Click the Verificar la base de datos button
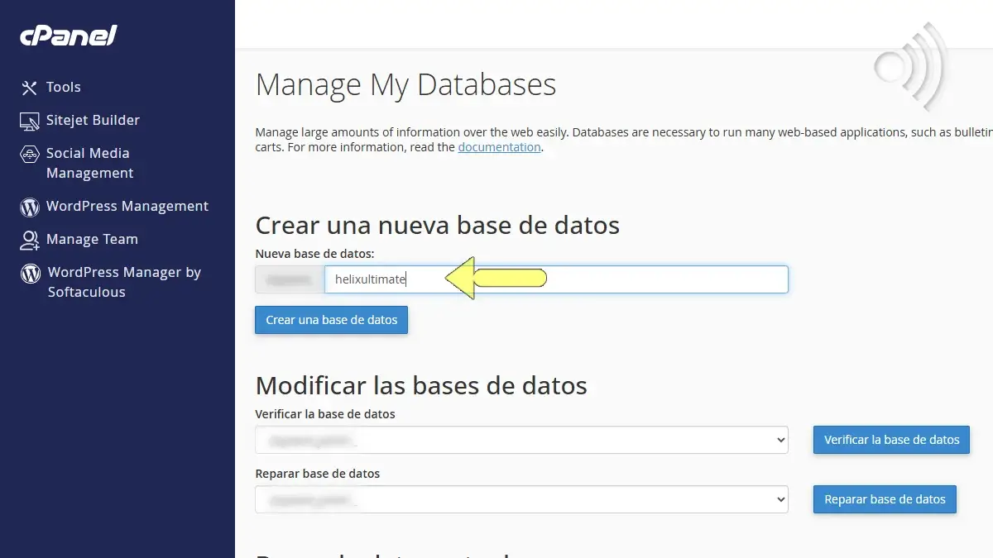 pyautogui.click(x=891, y=440)
